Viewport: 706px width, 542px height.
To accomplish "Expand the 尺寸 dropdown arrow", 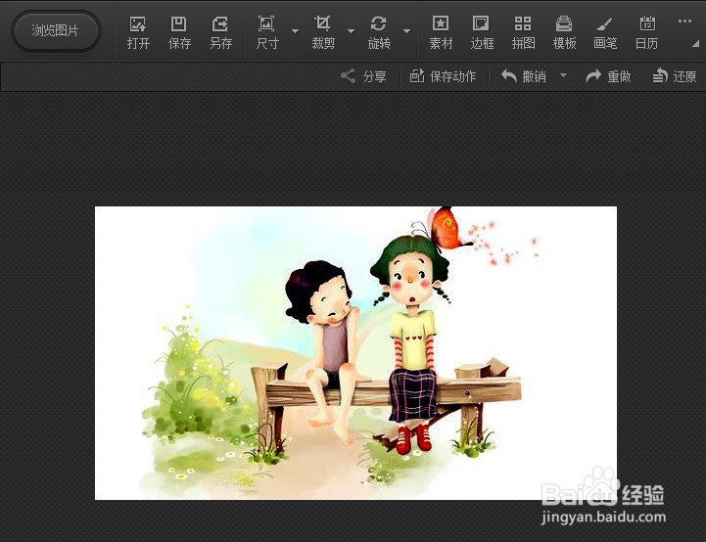I will (296, 31).
